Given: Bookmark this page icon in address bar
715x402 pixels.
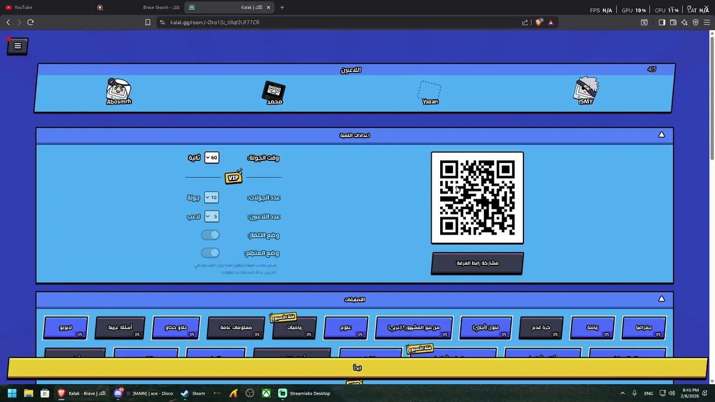Looking at the screenshot, I should click(147, 22).
